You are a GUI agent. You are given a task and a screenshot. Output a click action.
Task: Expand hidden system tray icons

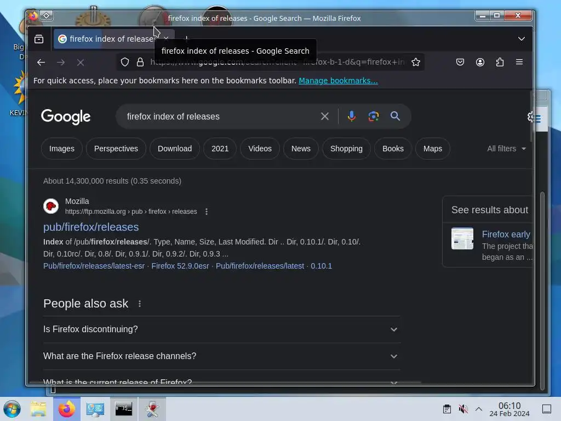point(479,409)
